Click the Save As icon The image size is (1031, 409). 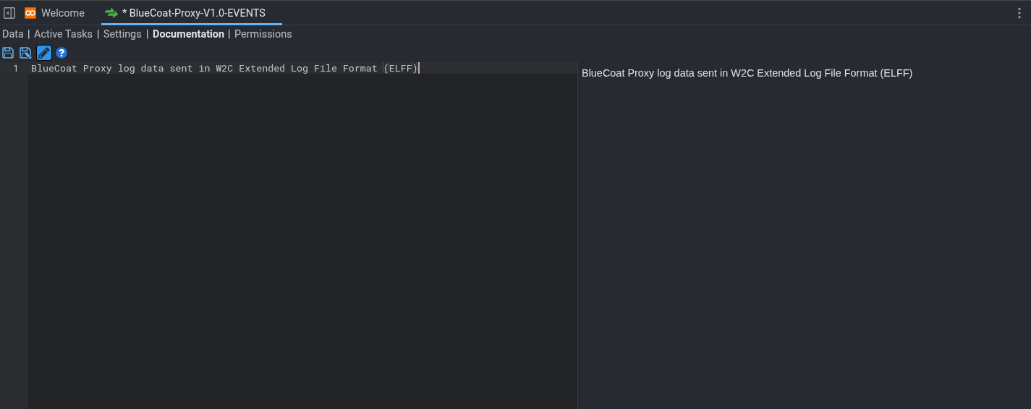point(25,53)
